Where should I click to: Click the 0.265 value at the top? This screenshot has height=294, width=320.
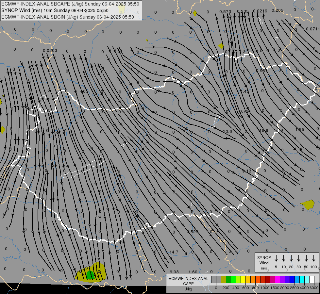point(278,10)
